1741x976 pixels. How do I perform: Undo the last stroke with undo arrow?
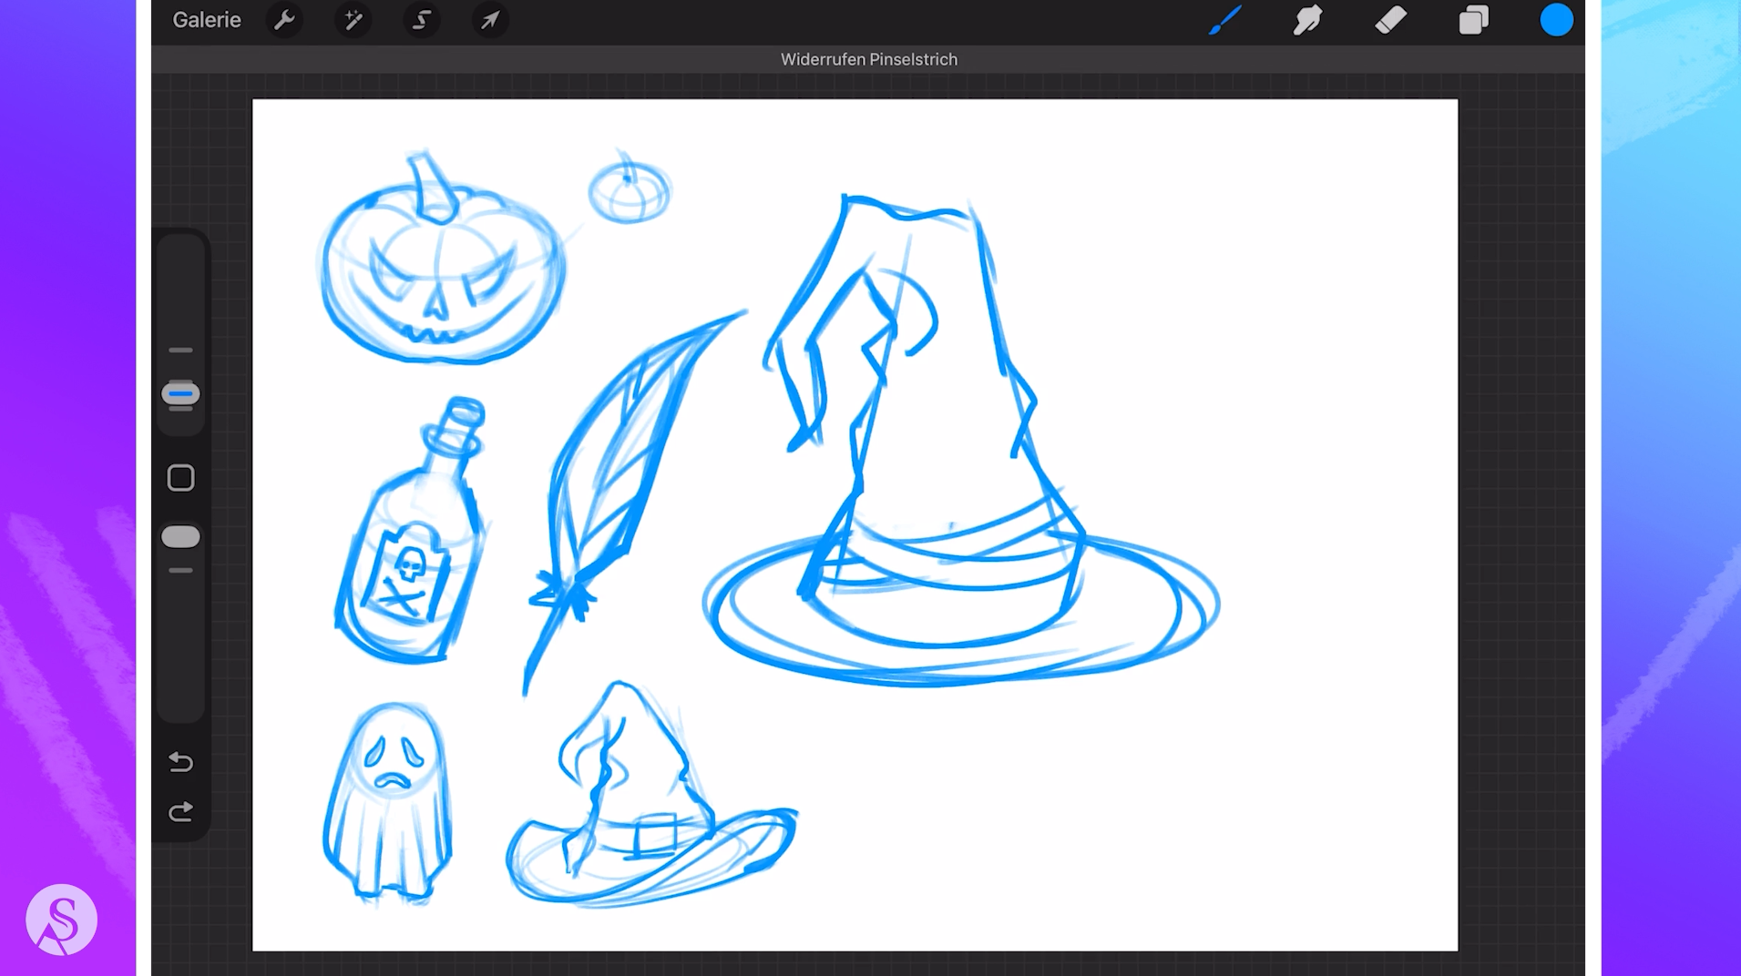180,762
